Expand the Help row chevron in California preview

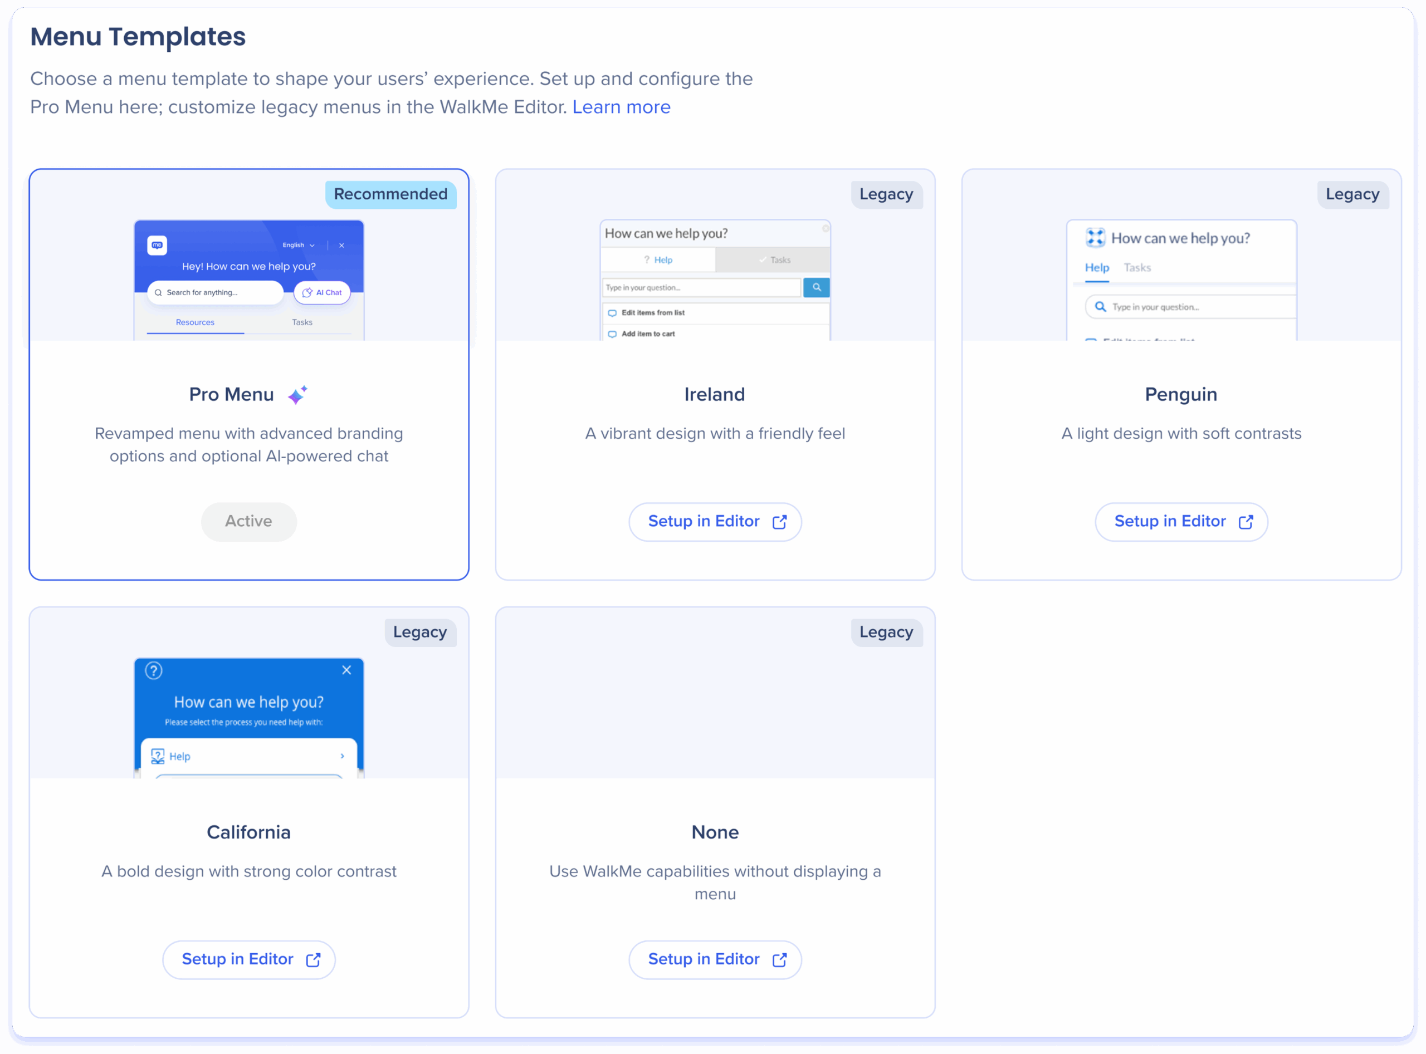343,756
